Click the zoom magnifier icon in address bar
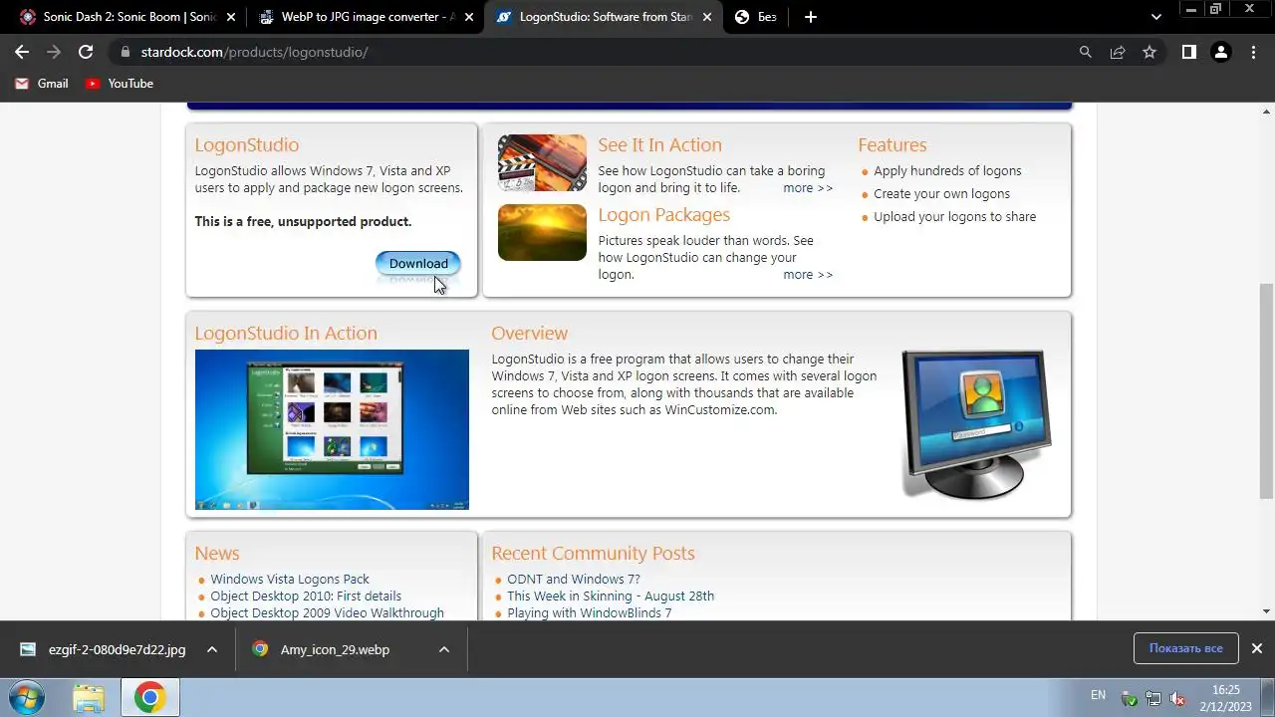1275x717 pixels. 1086,52
